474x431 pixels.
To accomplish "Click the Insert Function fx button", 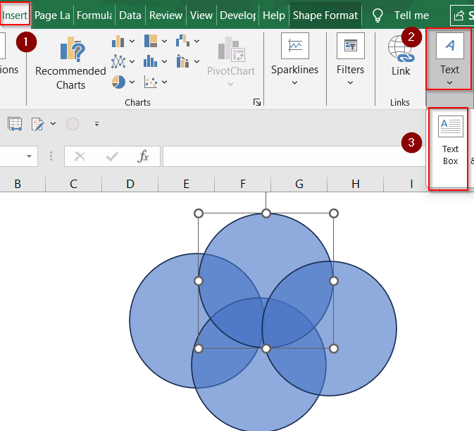I will 143,156.
